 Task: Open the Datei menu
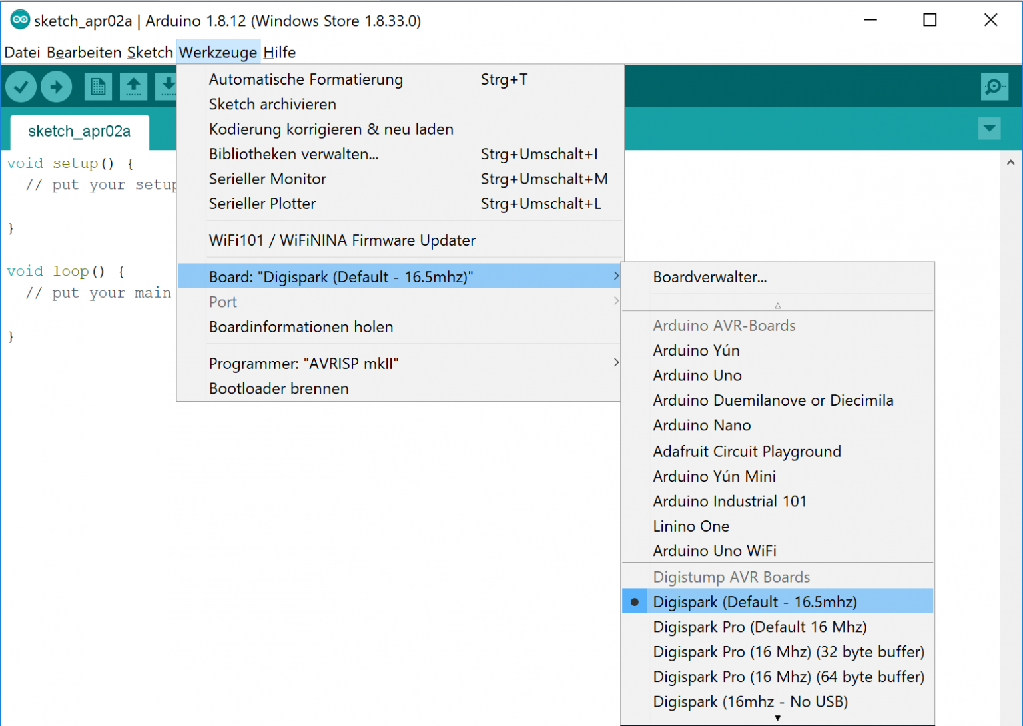tap(22, 53)
